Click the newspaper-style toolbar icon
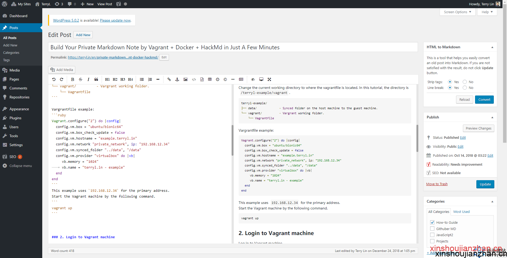 click(x=241, y=79)
